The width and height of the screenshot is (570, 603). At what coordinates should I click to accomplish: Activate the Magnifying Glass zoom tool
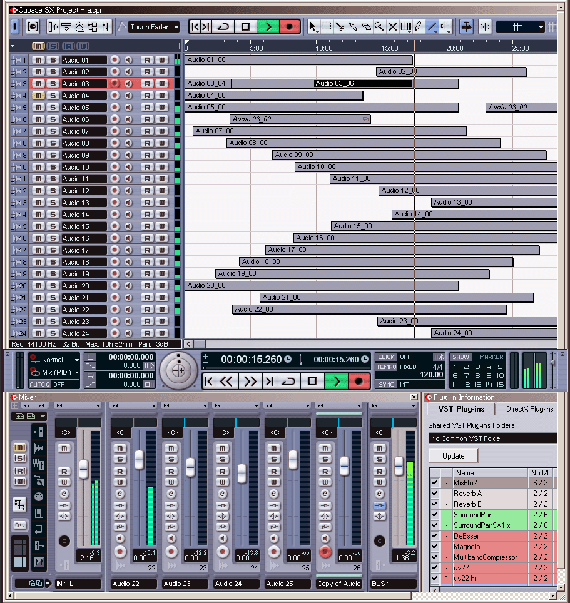(380, 27)
